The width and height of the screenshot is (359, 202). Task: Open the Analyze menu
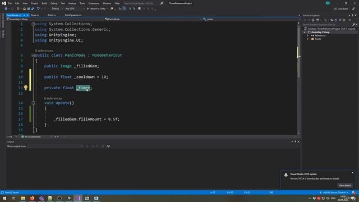coord(72,3)
